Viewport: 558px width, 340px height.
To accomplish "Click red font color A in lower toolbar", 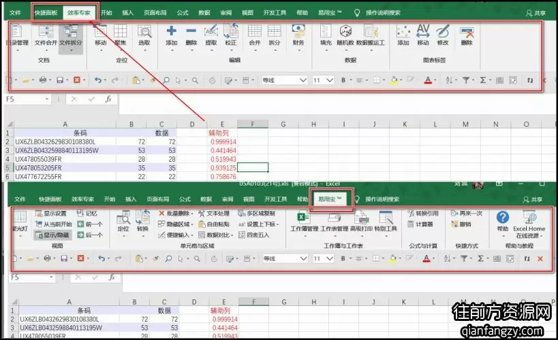I will (427, 258).
